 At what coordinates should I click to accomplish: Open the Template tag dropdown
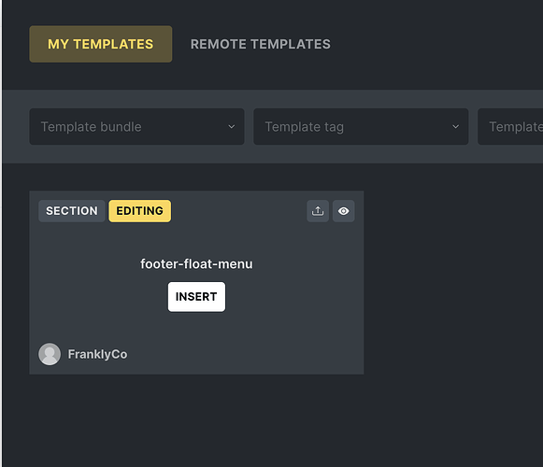pos(361,127)
